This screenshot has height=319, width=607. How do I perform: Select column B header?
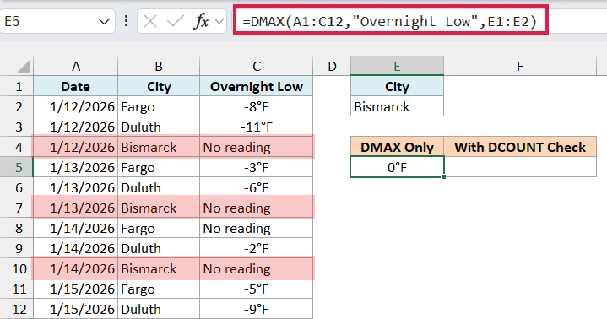(159, 66)
